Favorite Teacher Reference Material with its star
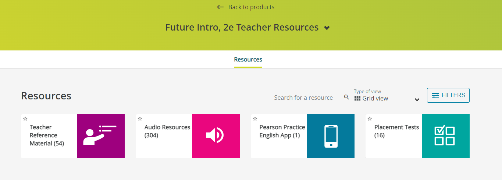The width and height of the screenshot is (502, 180). coord(25,119)
